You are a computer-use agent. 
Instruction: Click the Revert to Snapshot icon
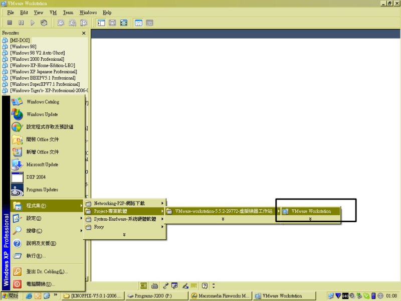72,23
